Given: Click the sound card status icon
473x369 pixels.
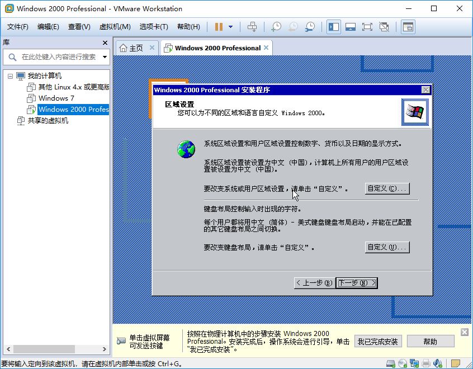Looking at the screenshot, I should [x=437, y=363].
